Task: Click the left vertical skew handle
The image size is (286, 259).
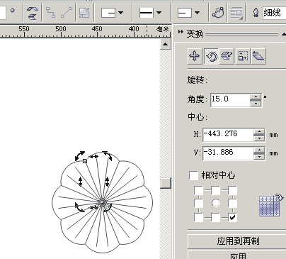Action: pos(81,182)
